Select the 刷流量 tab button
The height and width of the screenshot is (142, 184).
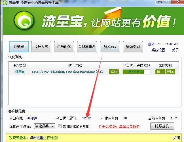click(x=19, y=47)
